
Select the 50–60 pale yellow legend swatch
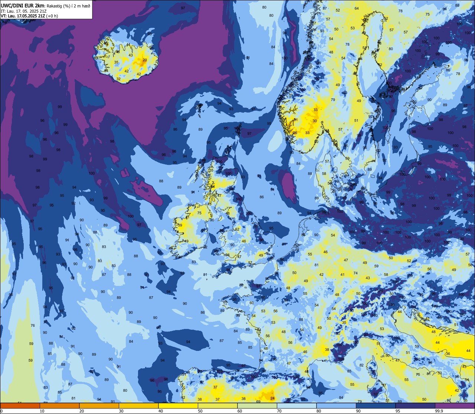tap(217, 406)
